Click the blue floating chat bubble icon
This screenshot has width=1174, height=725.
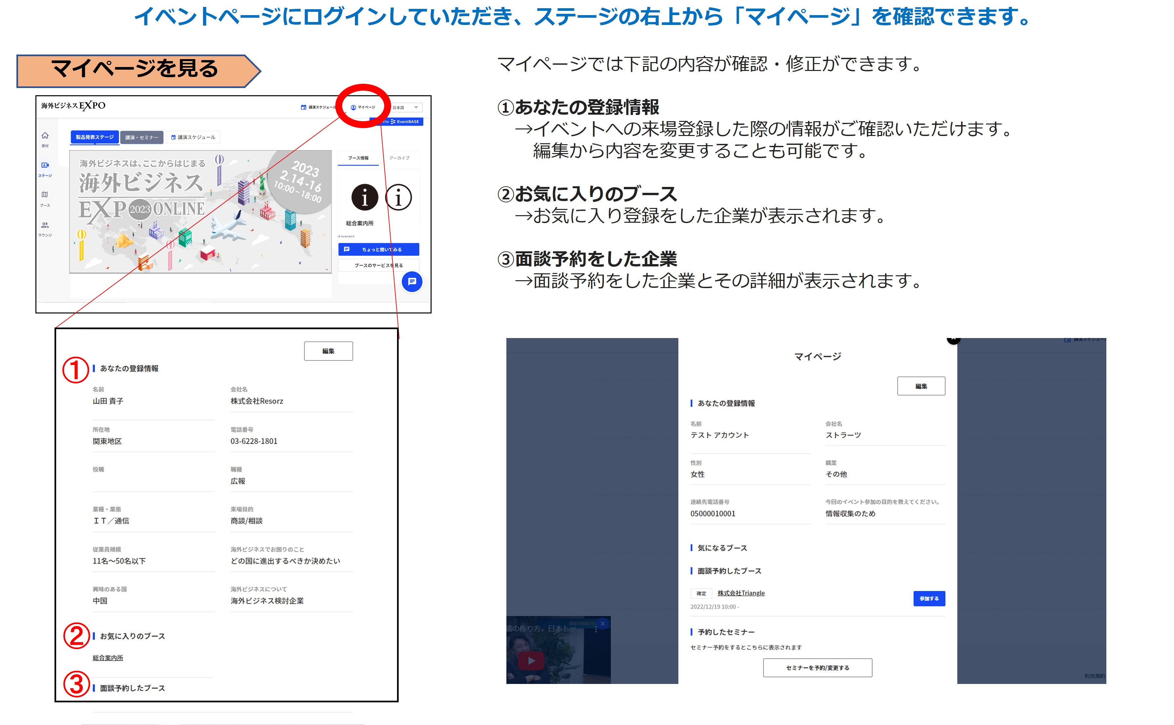[x=412, y=282]
